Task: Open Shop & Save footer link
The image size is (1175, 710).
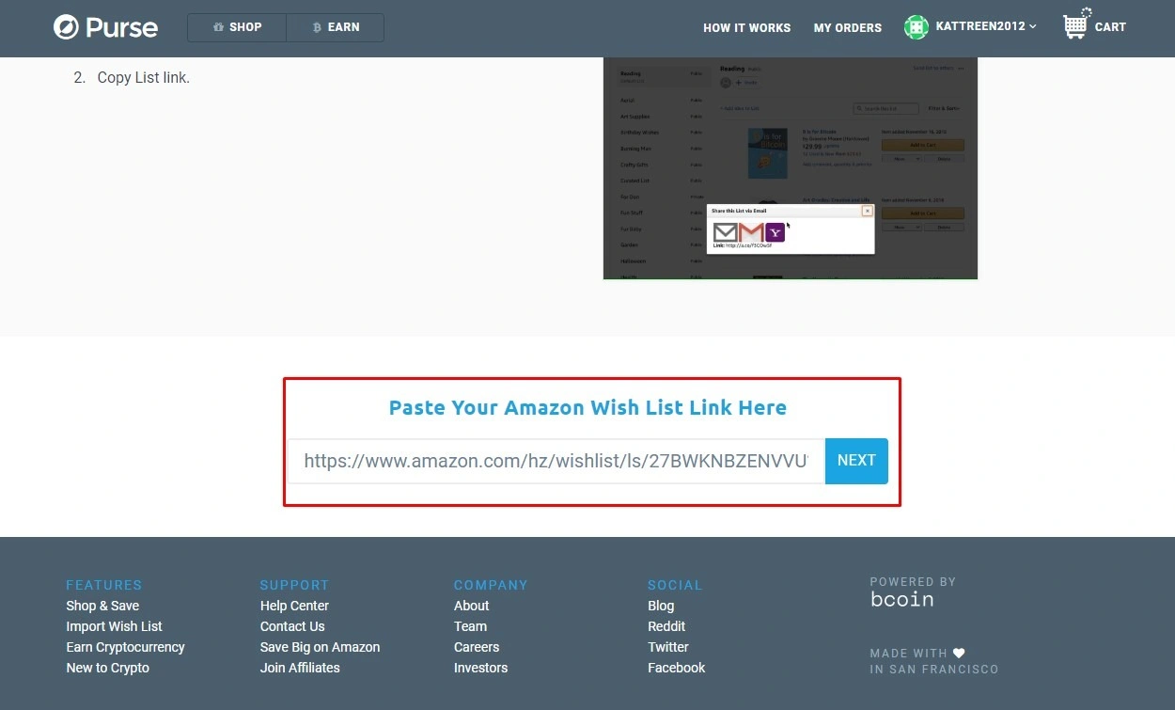Action: pyautogui.click(x=102, y=606)
